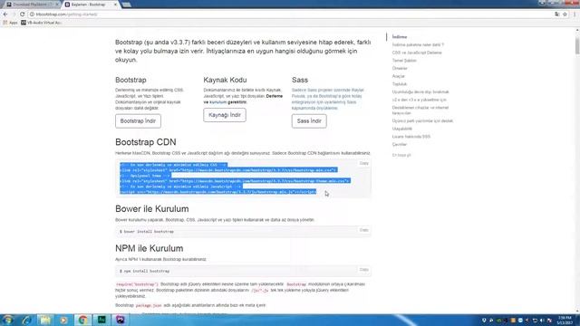This screenshot has height=326, width=580.
Task: Click the system tray clock
Action: [565, 320]
